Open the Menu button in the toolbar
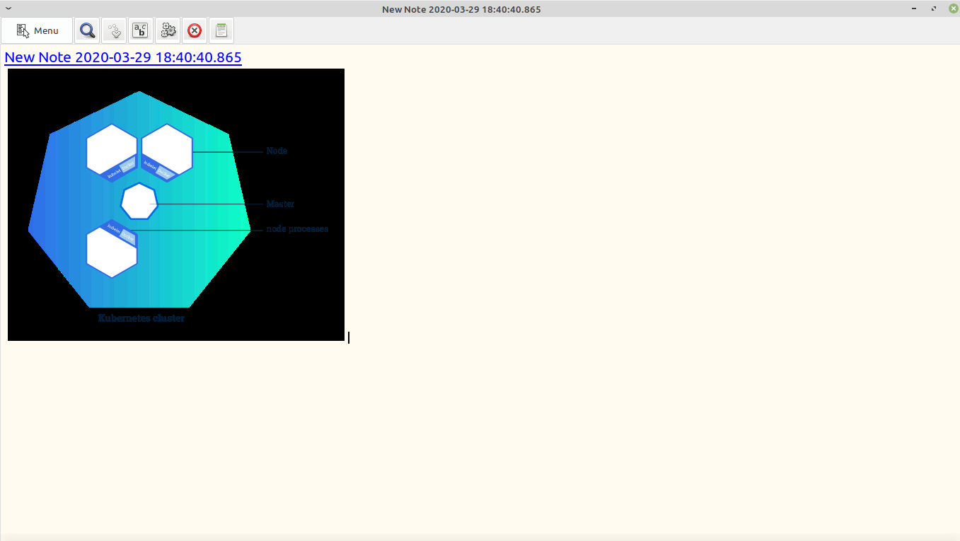The height and width of the screenshot is (541, 960). (37, 30)
